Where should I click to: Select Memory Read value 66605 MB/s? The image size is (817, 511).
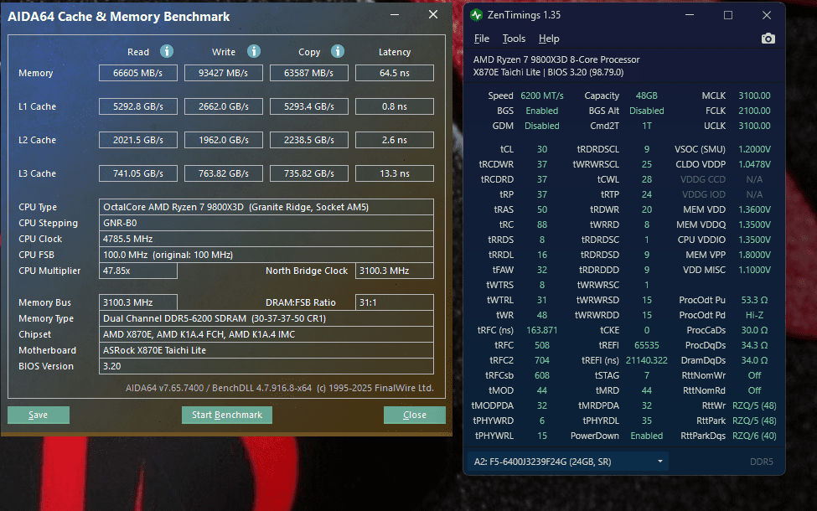(x=138, y=73)
